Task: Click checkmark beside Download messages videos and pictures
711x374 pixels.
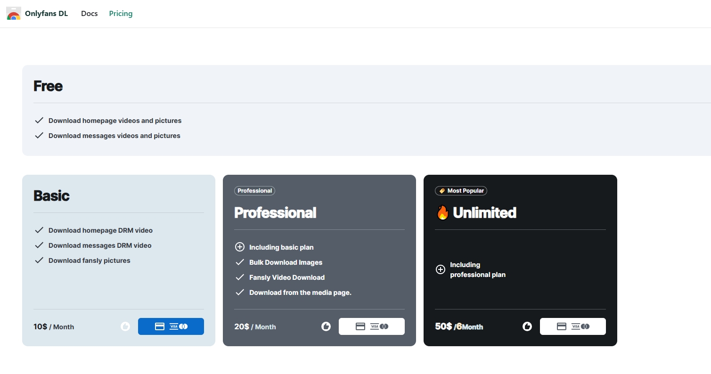Action: (x=39, y=136)
